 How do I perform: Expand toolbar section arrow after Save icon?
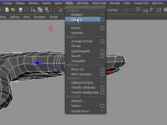(x=25, y=10)
